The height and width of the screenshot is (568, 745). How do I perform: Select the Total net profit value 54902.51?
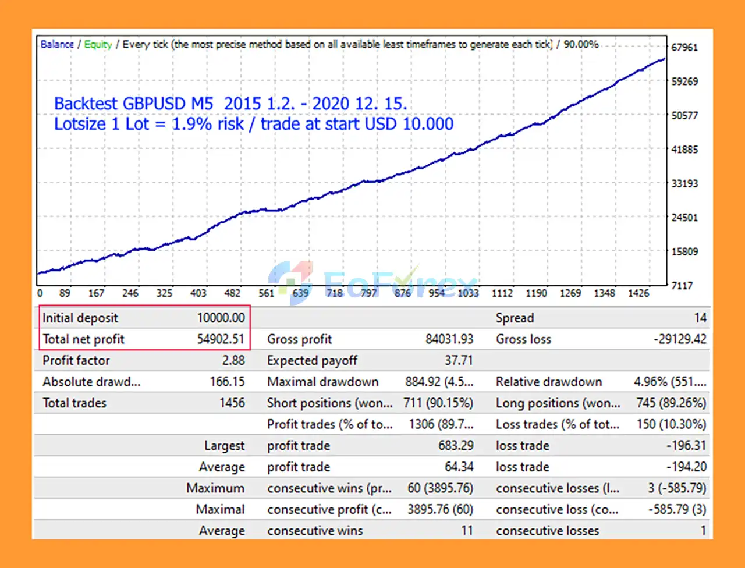point(221,339)
